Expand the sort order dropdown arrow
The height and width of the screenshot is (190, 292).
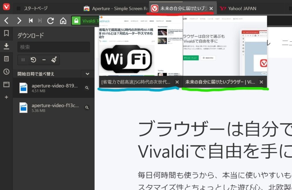88,74
